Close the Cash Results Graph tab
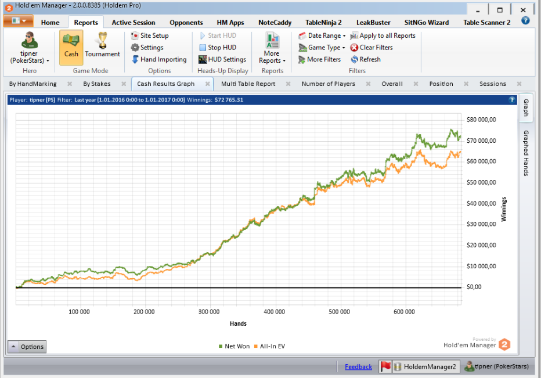 (208, 84)
